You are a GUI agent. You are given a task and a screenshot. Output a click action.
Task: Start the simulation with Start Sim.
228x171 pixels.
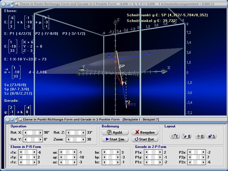coord(115,139)
